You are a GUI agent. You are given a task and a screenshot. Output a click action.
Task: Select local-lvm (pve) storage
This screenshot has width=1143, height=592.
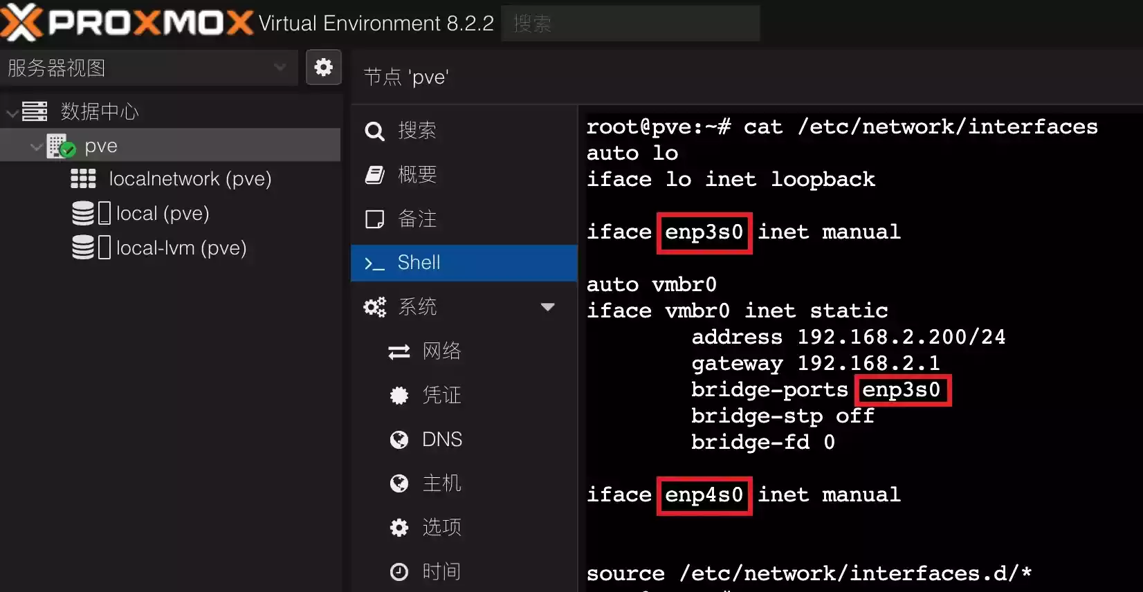181,248
